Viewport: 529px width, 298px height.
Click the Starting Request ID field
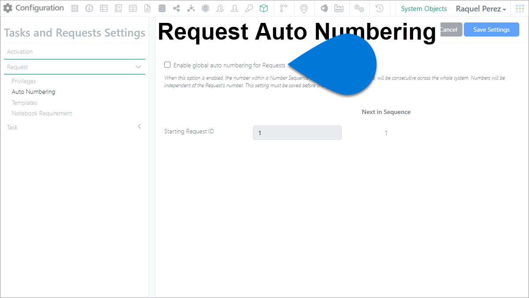[x=297, y=133]
